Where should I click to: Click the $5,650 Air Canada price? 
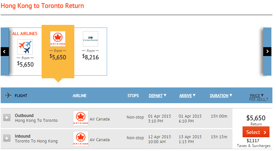pos(58,57)
